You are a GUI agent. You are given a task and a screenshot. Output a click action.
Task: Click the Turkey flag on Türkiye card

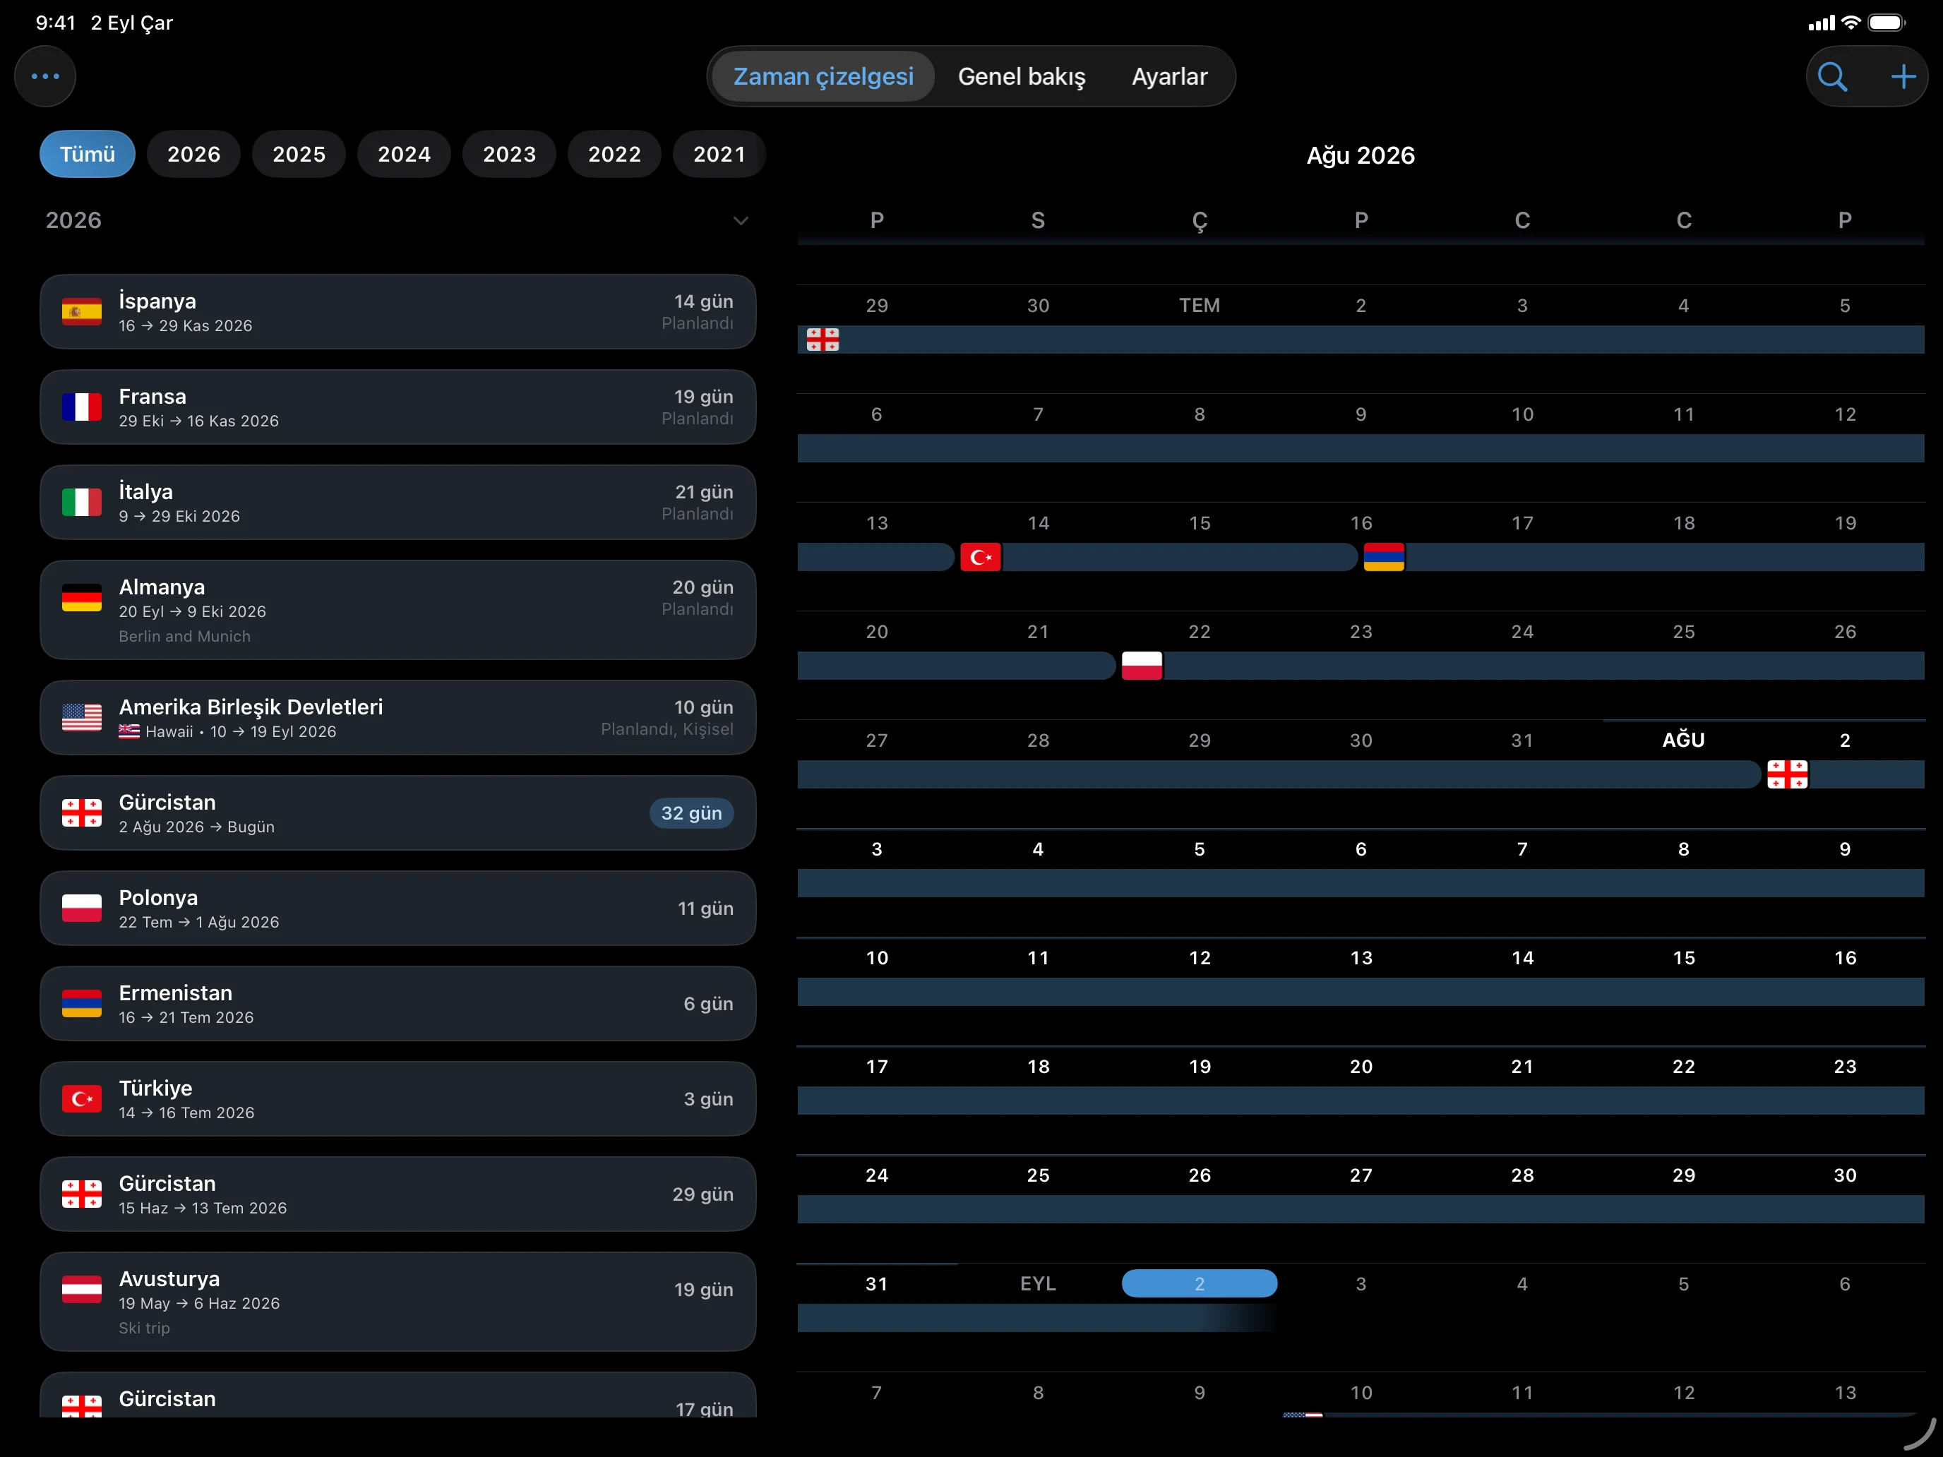point(82,1098)
